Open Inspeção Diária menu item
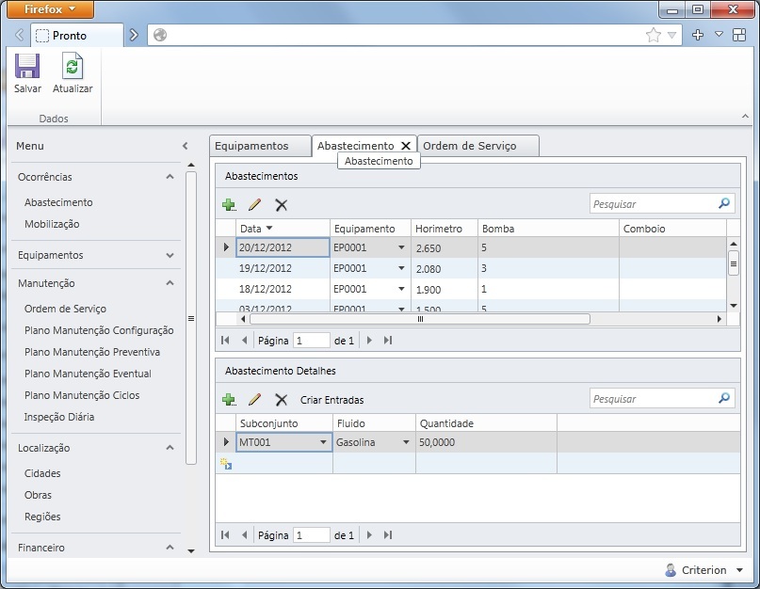The image size is (760, 589). (59, 417)
